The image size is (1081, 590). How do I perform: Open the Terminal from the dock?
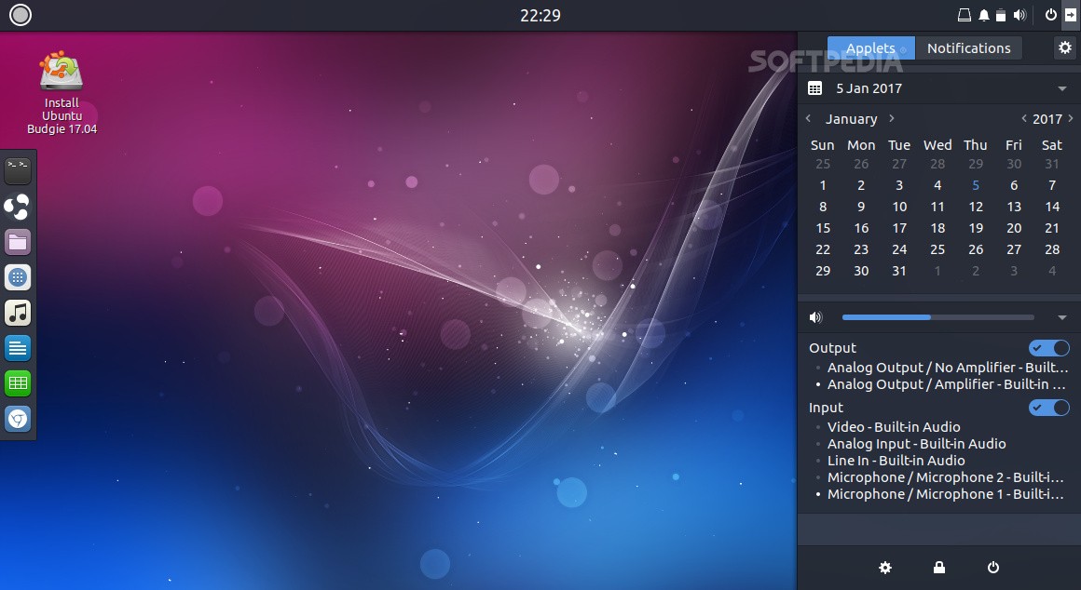[18, 170]
